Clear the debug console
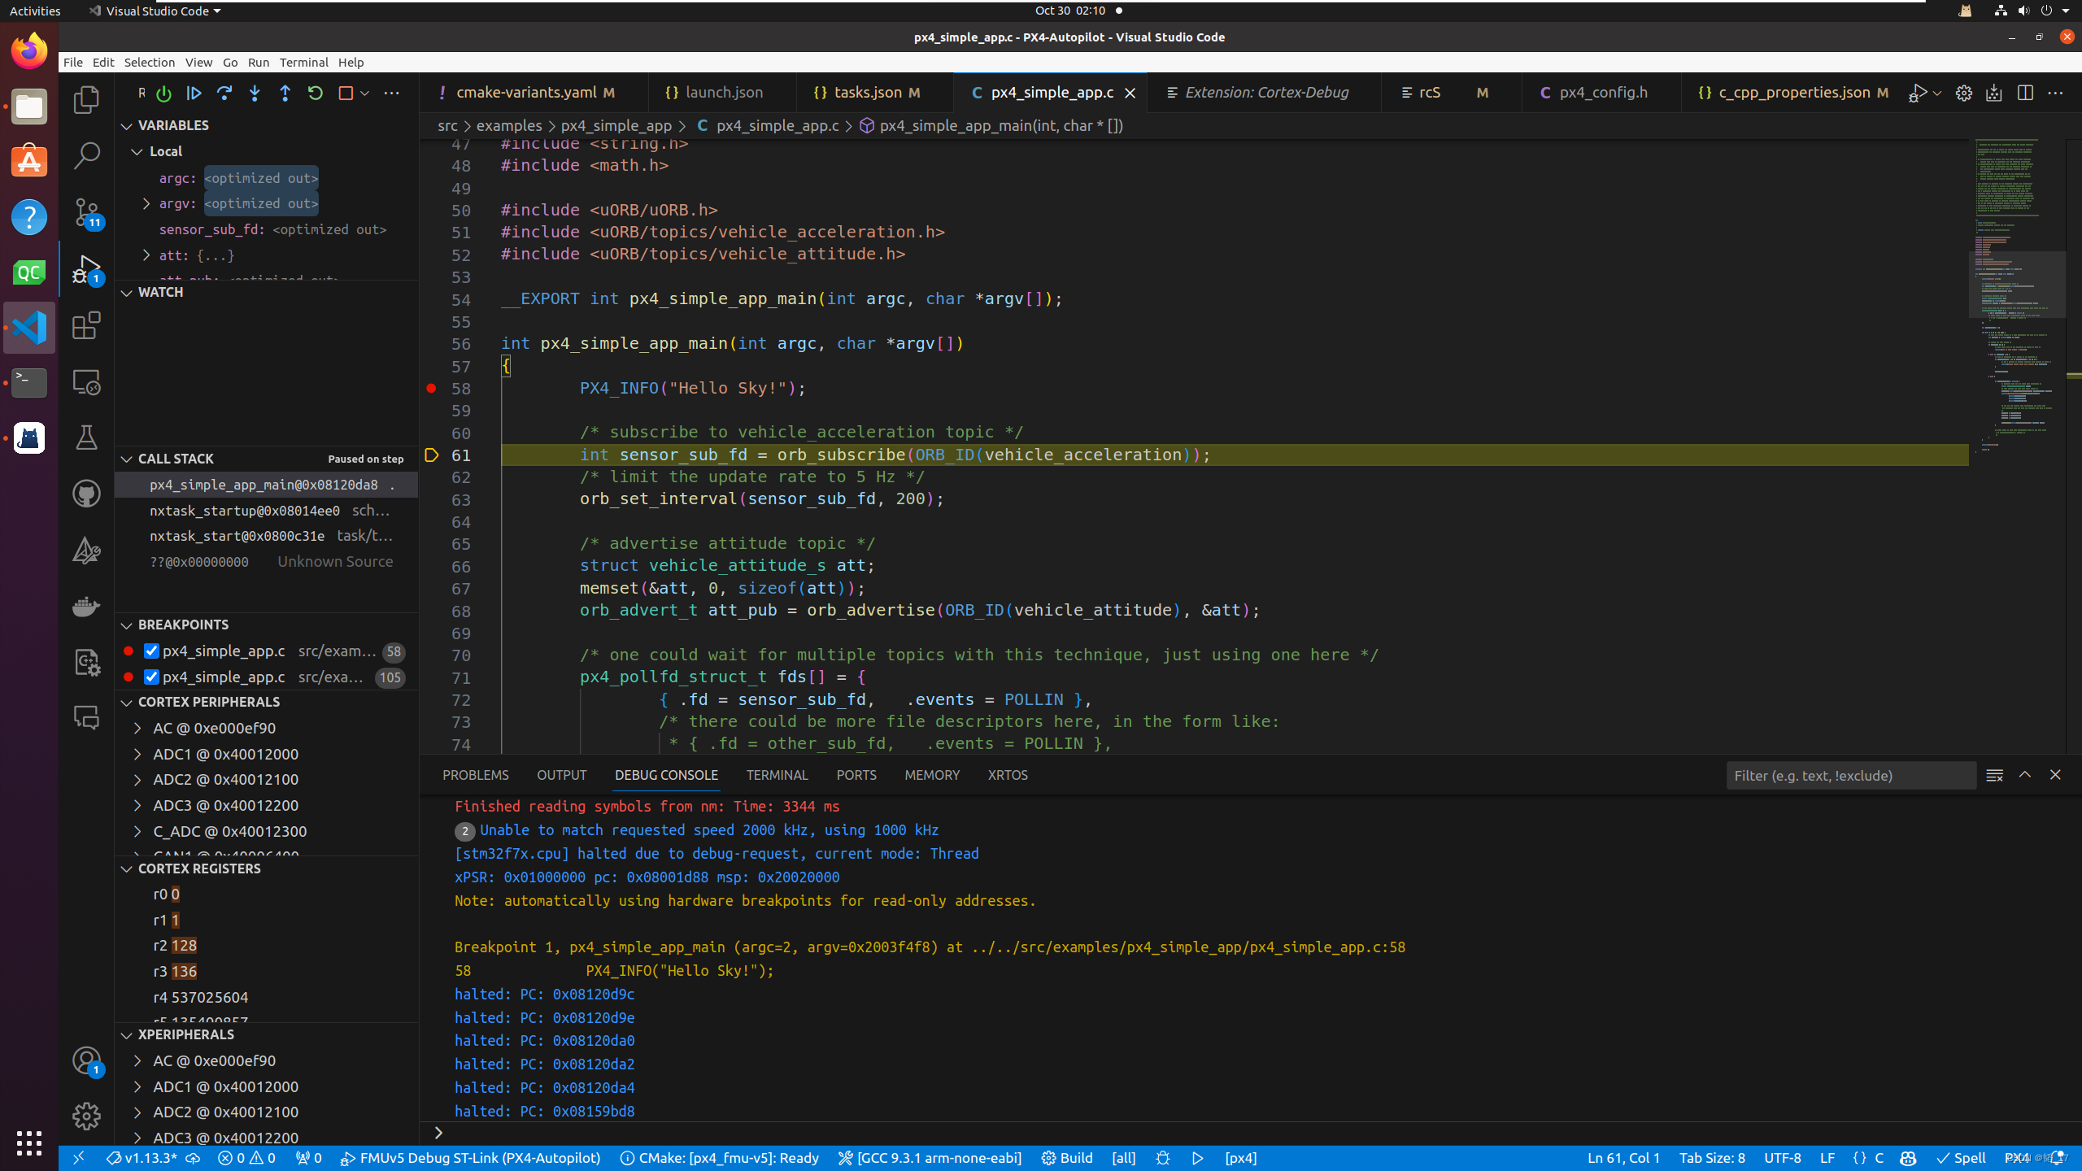2082x1171 pixels. [x=1994, y=775]
